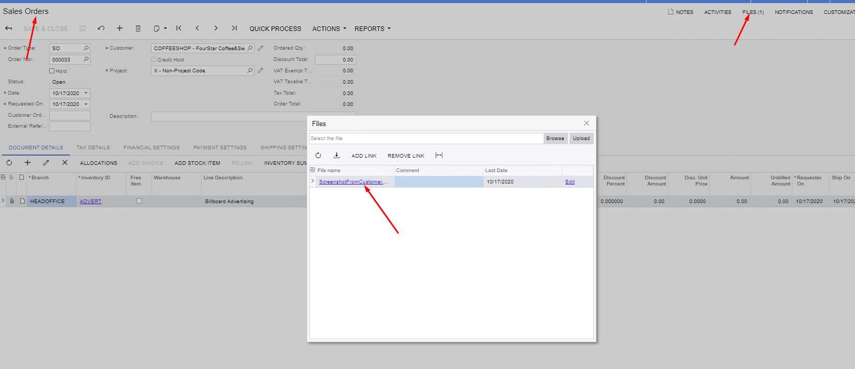Viewport: 855px width, 369px height.
Task: Click the fit-to-columns icon in Files dialog
Action: 439,156
